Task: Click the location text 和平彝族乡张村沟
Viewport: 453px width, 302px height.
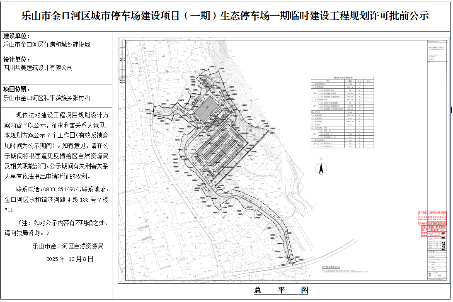Action: pos(66,98)
